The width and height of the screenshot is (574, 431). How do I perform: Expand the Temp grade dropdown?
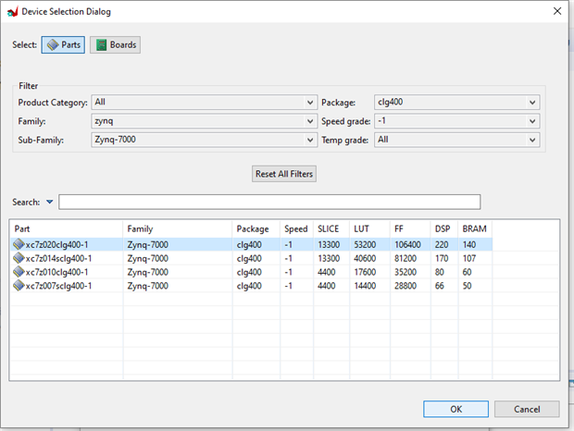click(x=455, y=140)
